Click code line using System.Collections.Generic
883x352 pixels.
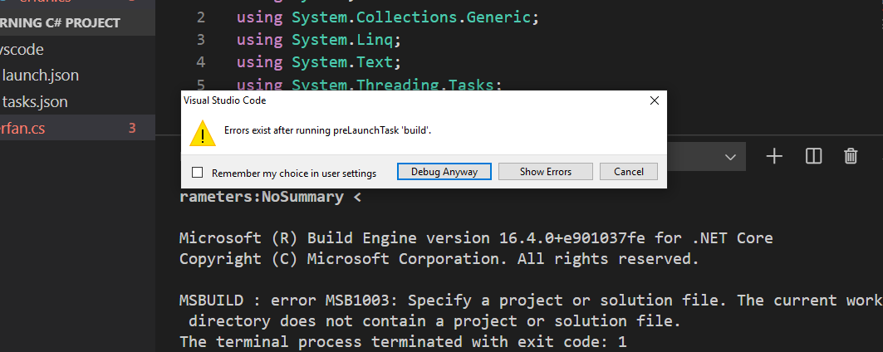(388, 17)
